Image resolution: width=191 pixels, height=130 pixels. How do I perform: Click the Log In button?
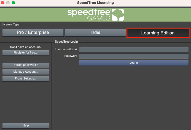coord(134,63)
